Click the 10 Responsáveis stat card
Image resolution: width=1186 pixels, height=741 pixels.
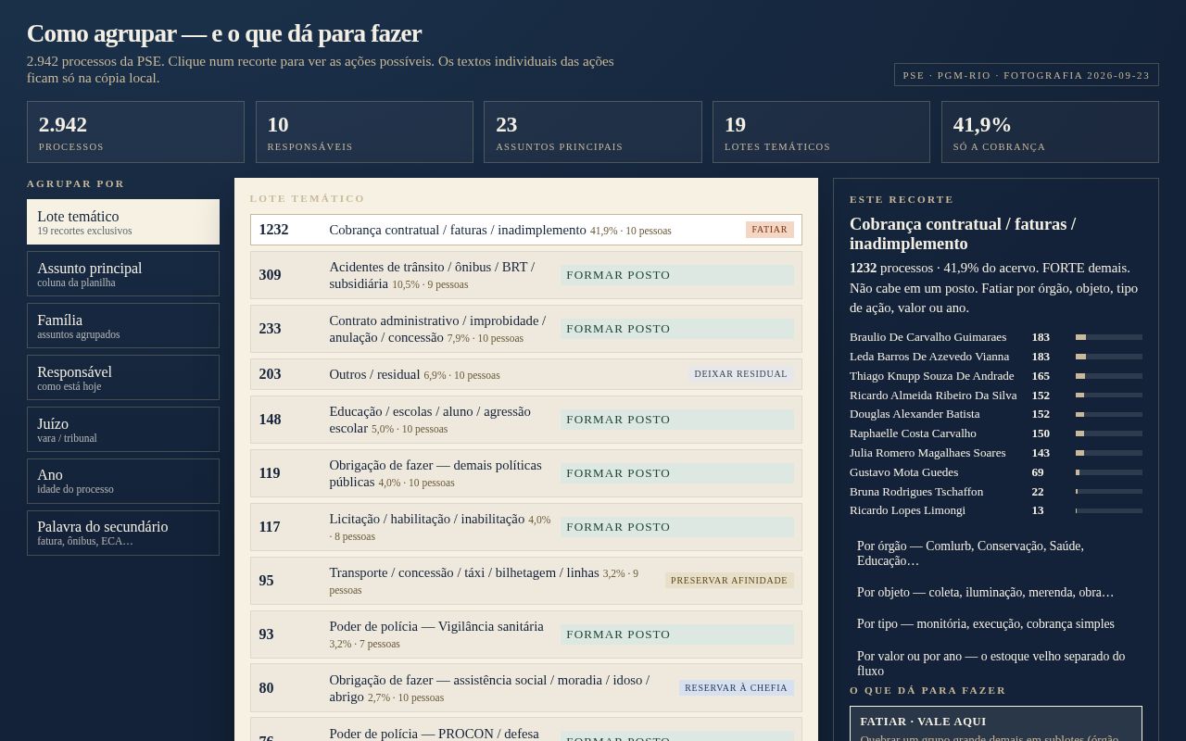(x=364, y=132)
